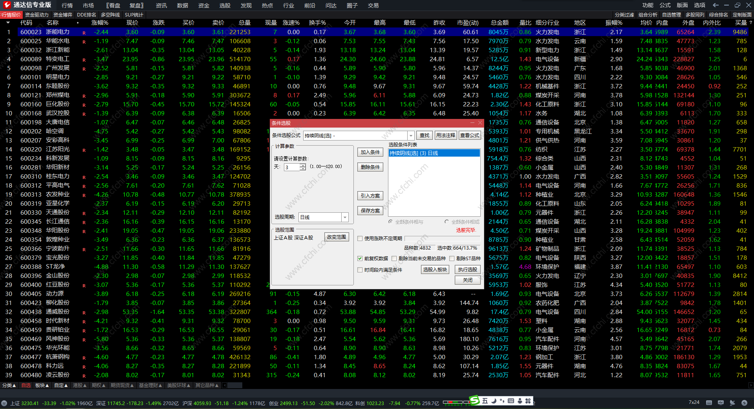Click the moon icon in IME toolbar
This screenshot has width=754, height=409.
coord(494,401)
